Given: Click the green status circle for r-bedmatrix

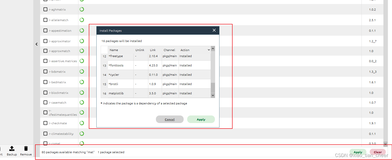Looking at the screenshot, I should [x=82, y=82].
